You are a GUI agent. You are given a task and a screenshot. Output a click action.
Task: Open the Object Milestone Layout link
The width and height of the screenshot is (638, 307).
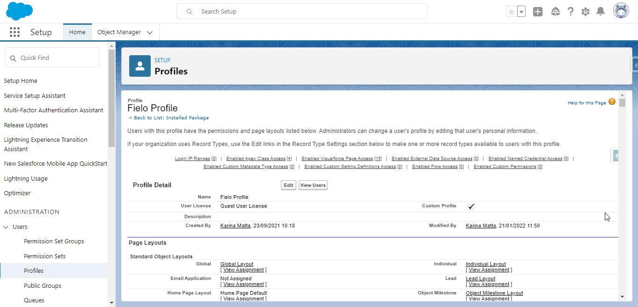tap(494, 293)
